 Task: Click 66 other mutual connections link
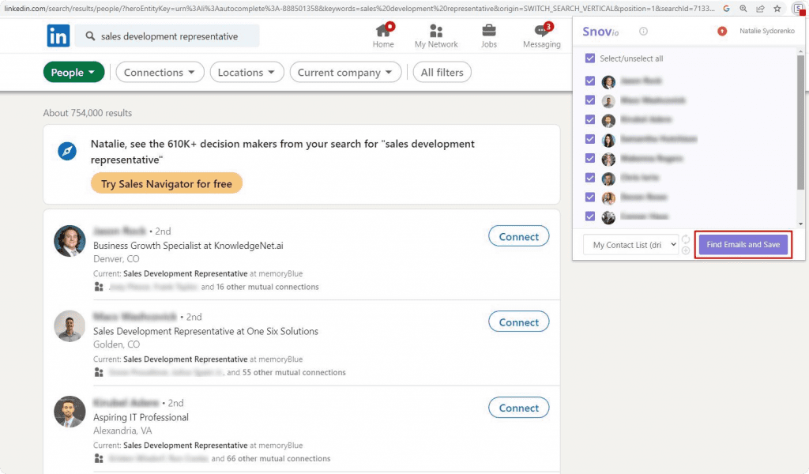(x=279, y=458)
